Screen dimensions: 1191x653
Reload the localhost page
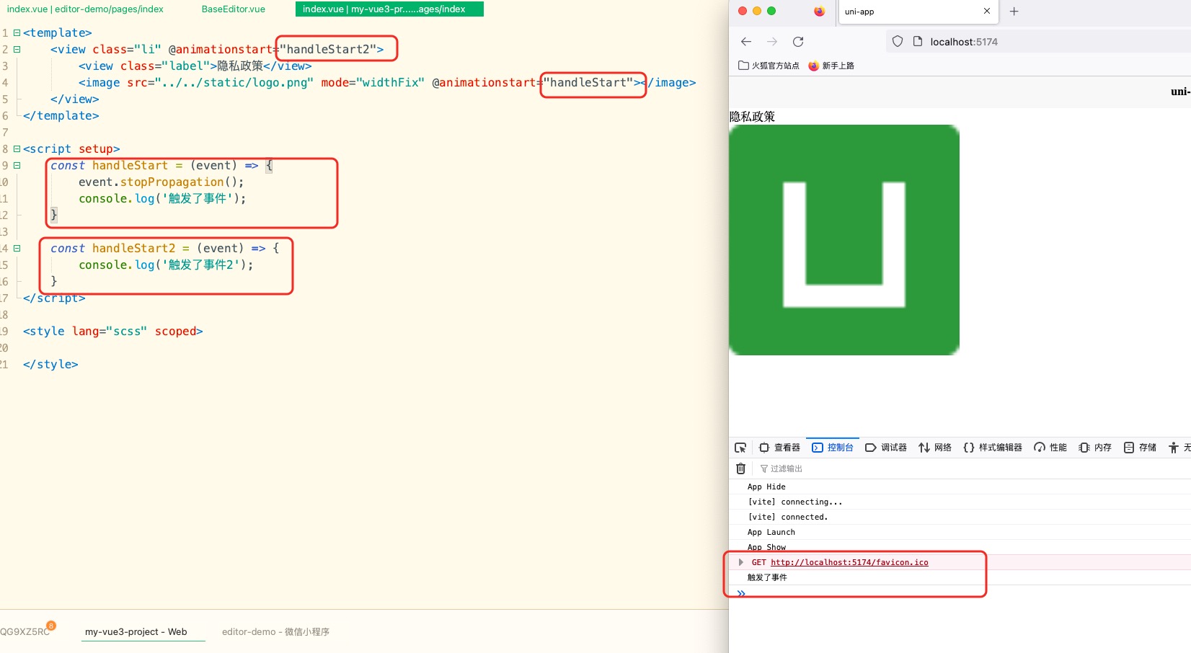[798, 42]
